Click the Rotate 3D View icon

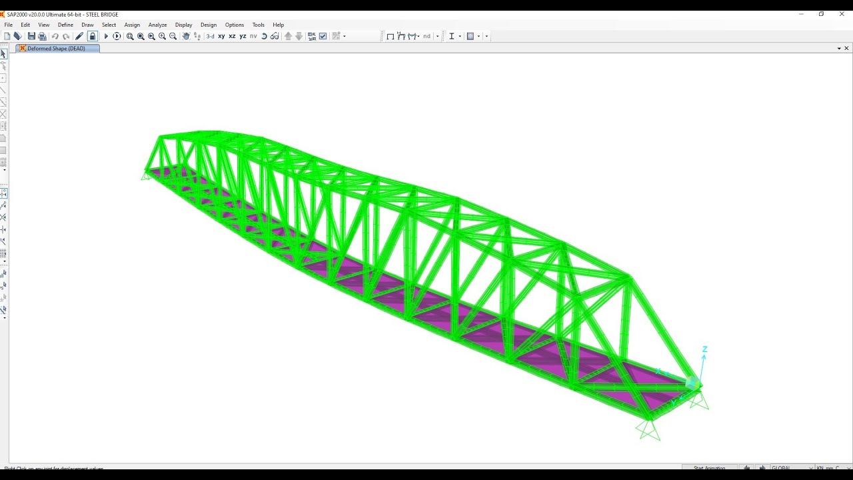pos(264,36)
